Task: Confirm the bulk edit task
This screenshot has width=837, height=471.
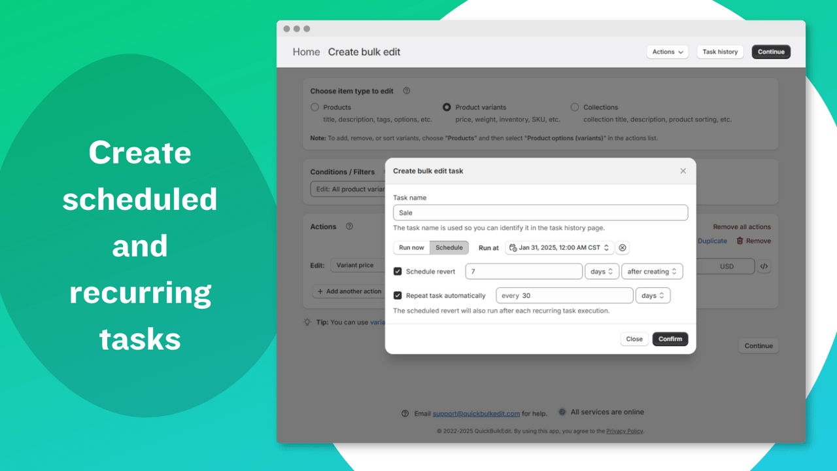Action: (x=670, y=339)
